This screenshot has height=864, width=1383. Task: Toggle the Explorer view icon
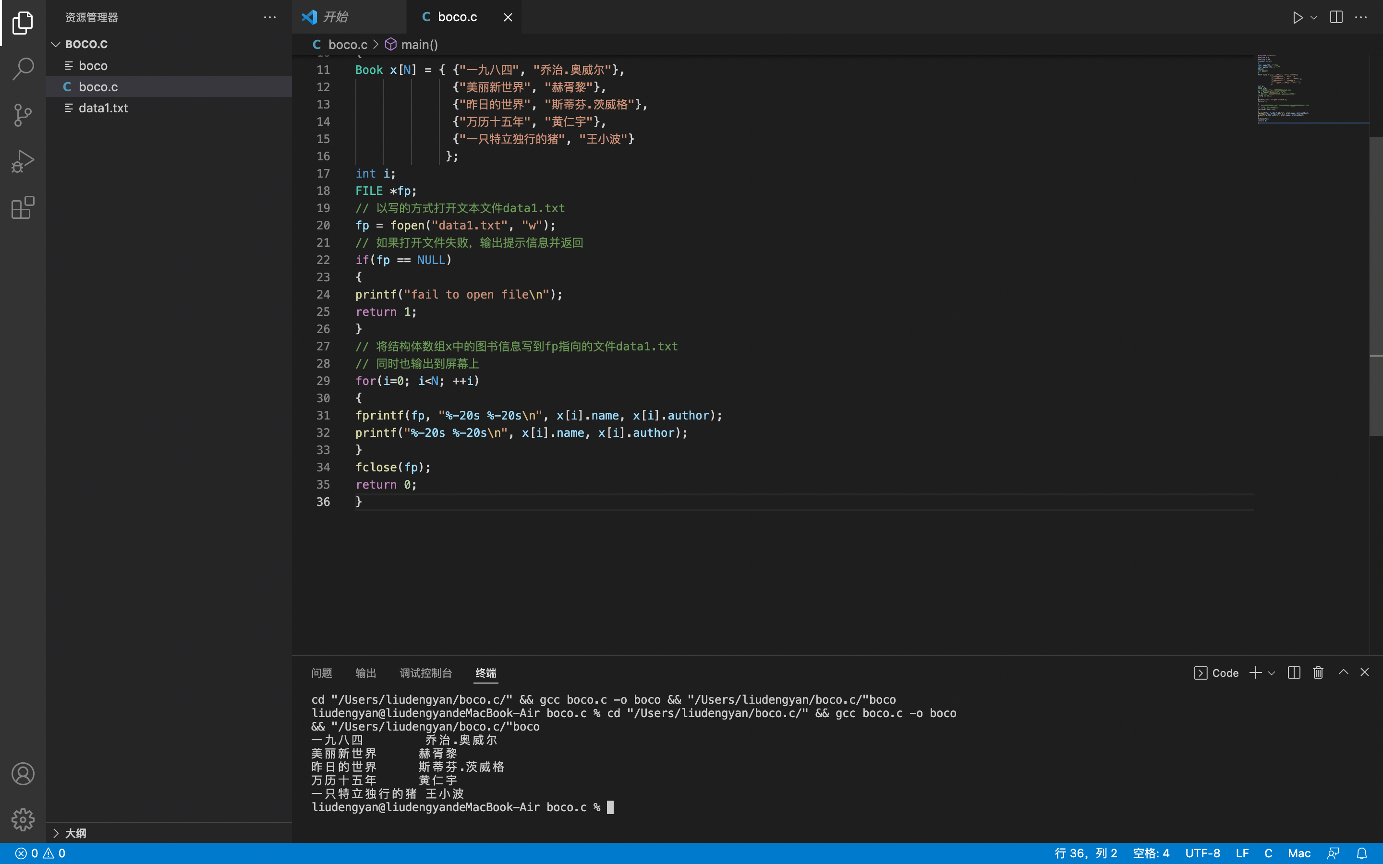tap(23, 23)
